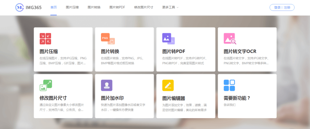Click the chevron next to 更多工具
This screenshot has width=310, height=129.
177,7
